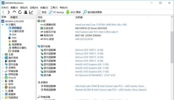Open the 查看(V) menu
Image resolution: width=174 pixels, height=100 pixels.
click(14, 8)
